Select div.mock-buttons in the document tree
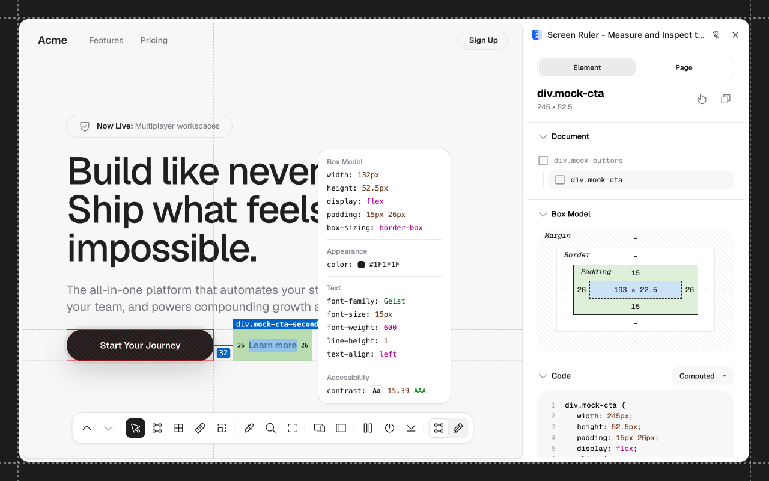 (588, 161)
